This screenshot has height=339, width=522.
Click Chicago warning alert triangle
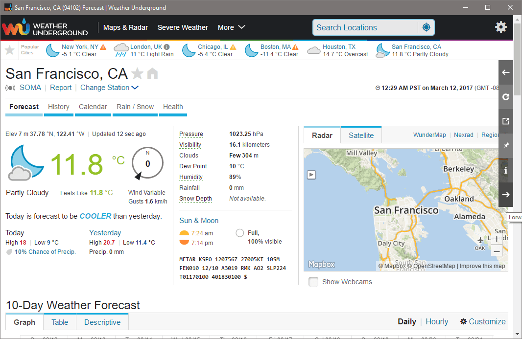pos(233,47)
